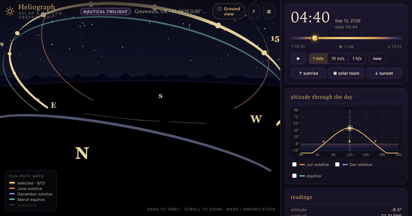Set speed to 1 h/s

[x=357, y=59]
